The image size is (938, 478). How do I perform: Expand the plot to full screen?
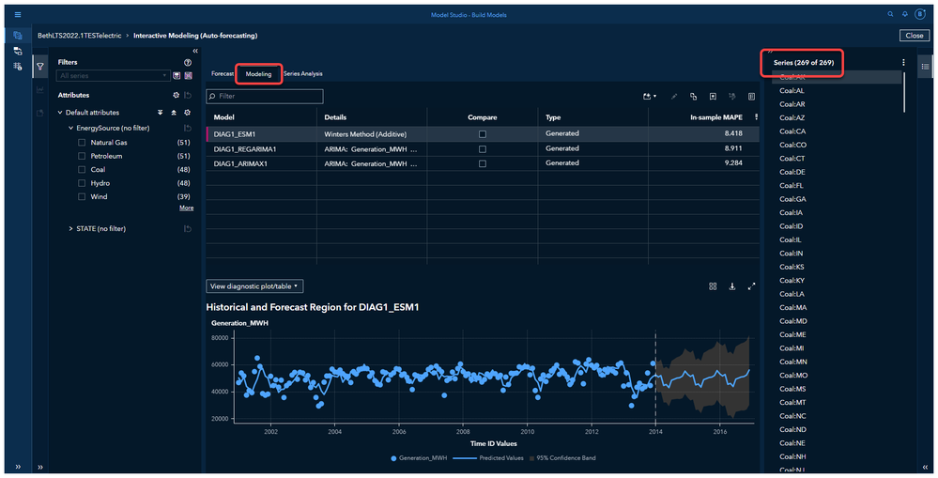(751, 286)
